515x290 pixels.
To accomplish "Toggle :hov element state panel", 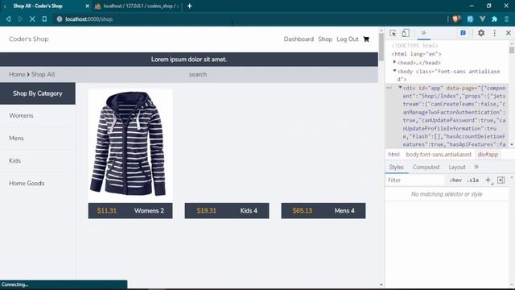I will point(456,180).
